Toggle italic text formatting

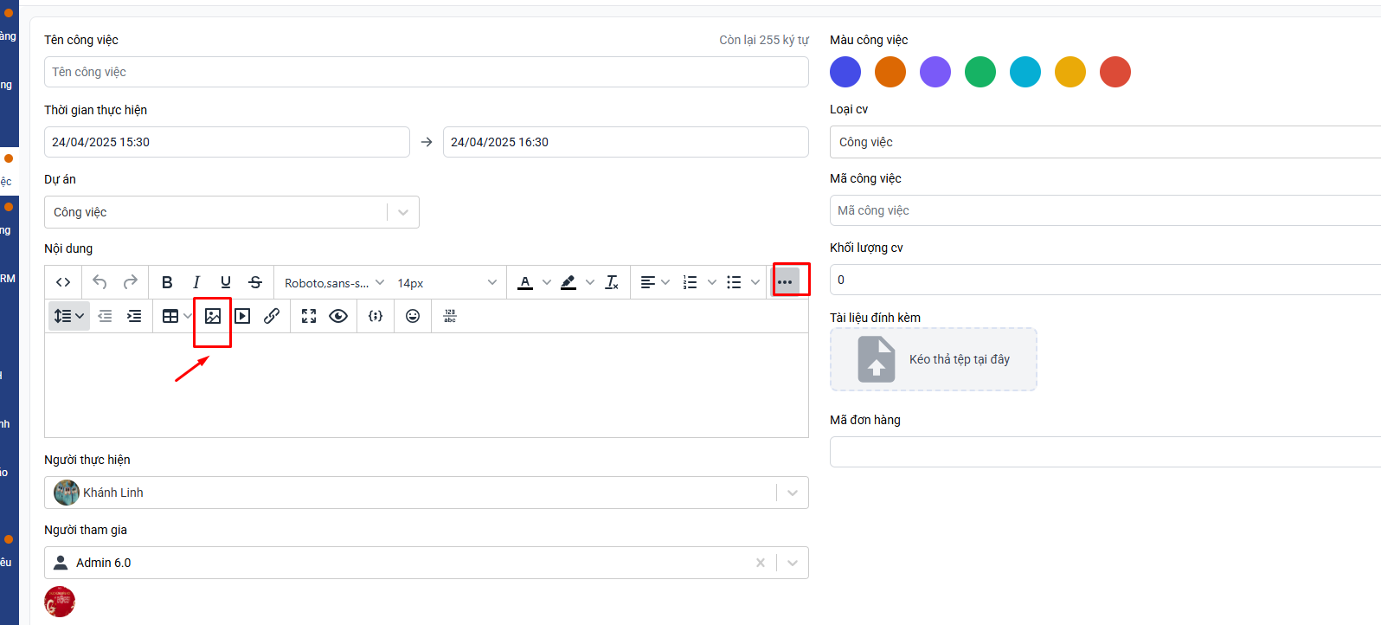point(196,282)
